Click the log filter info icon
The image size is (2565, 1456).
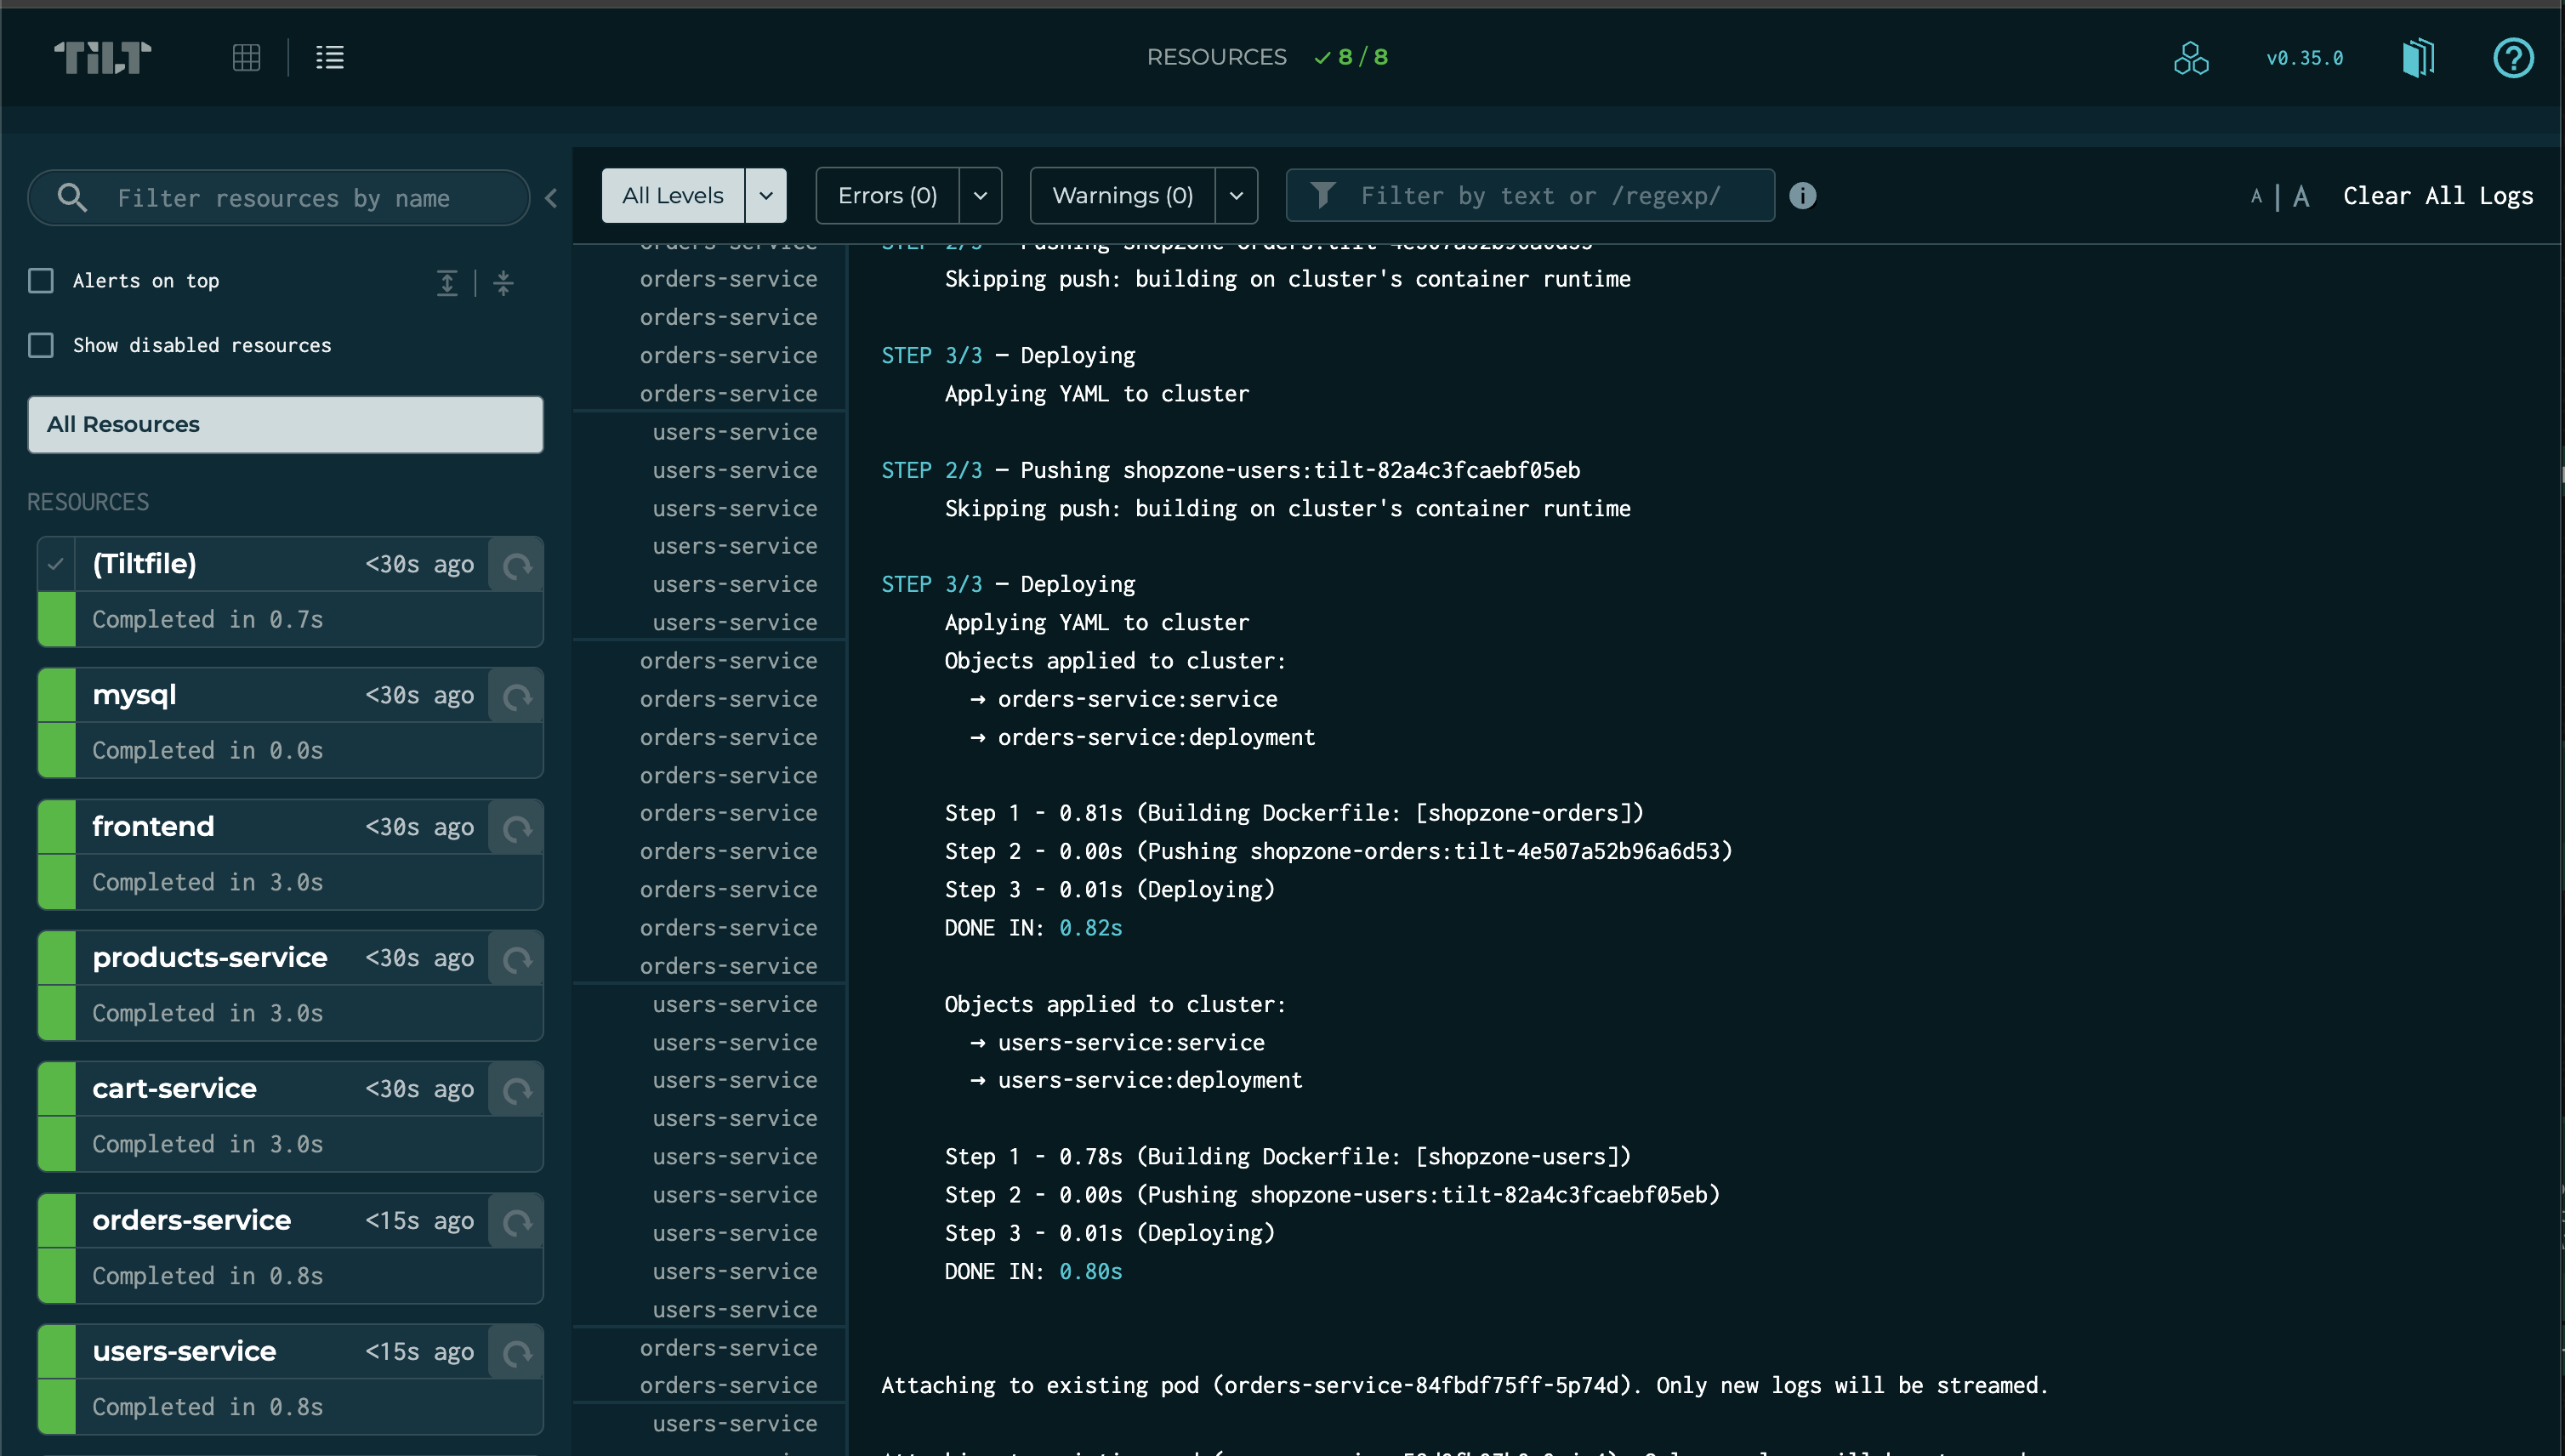[1802, 196]
